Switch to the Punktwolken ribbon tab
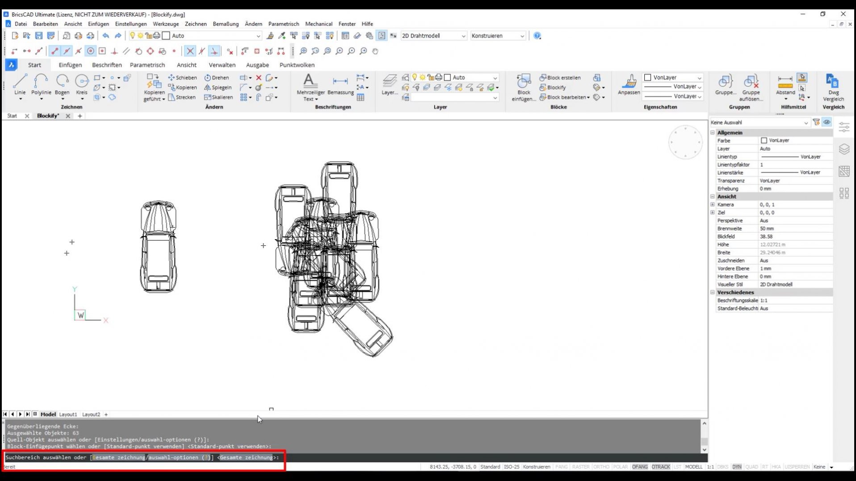This screenshot has height=481, width=856. [297, 65]
